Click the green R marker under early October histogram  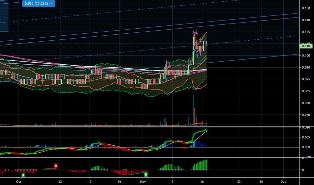(23, 175)
